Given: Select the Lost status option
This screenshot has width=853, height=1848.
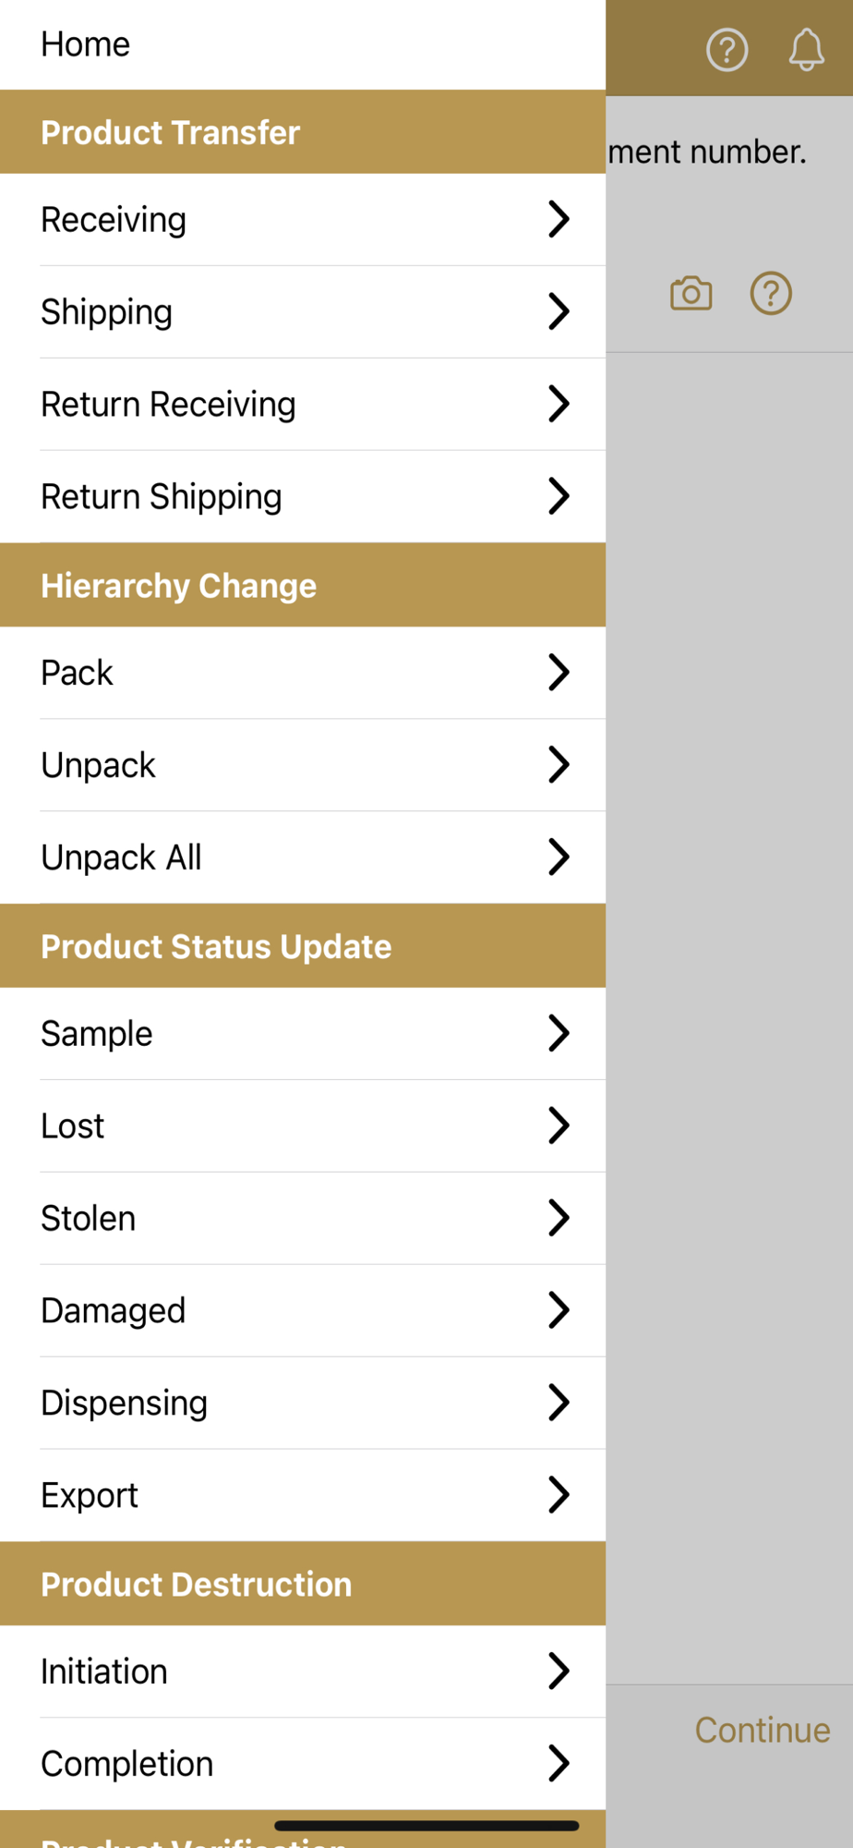Looking at the screenshot, I should click(303, 1125).
